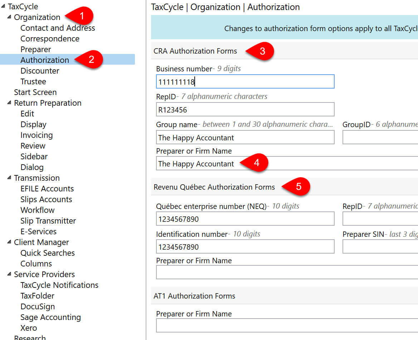The height and width of the screenshot is (340, 418).
Task: Click the Québec enterprise number field
Action: click(245, 219)
